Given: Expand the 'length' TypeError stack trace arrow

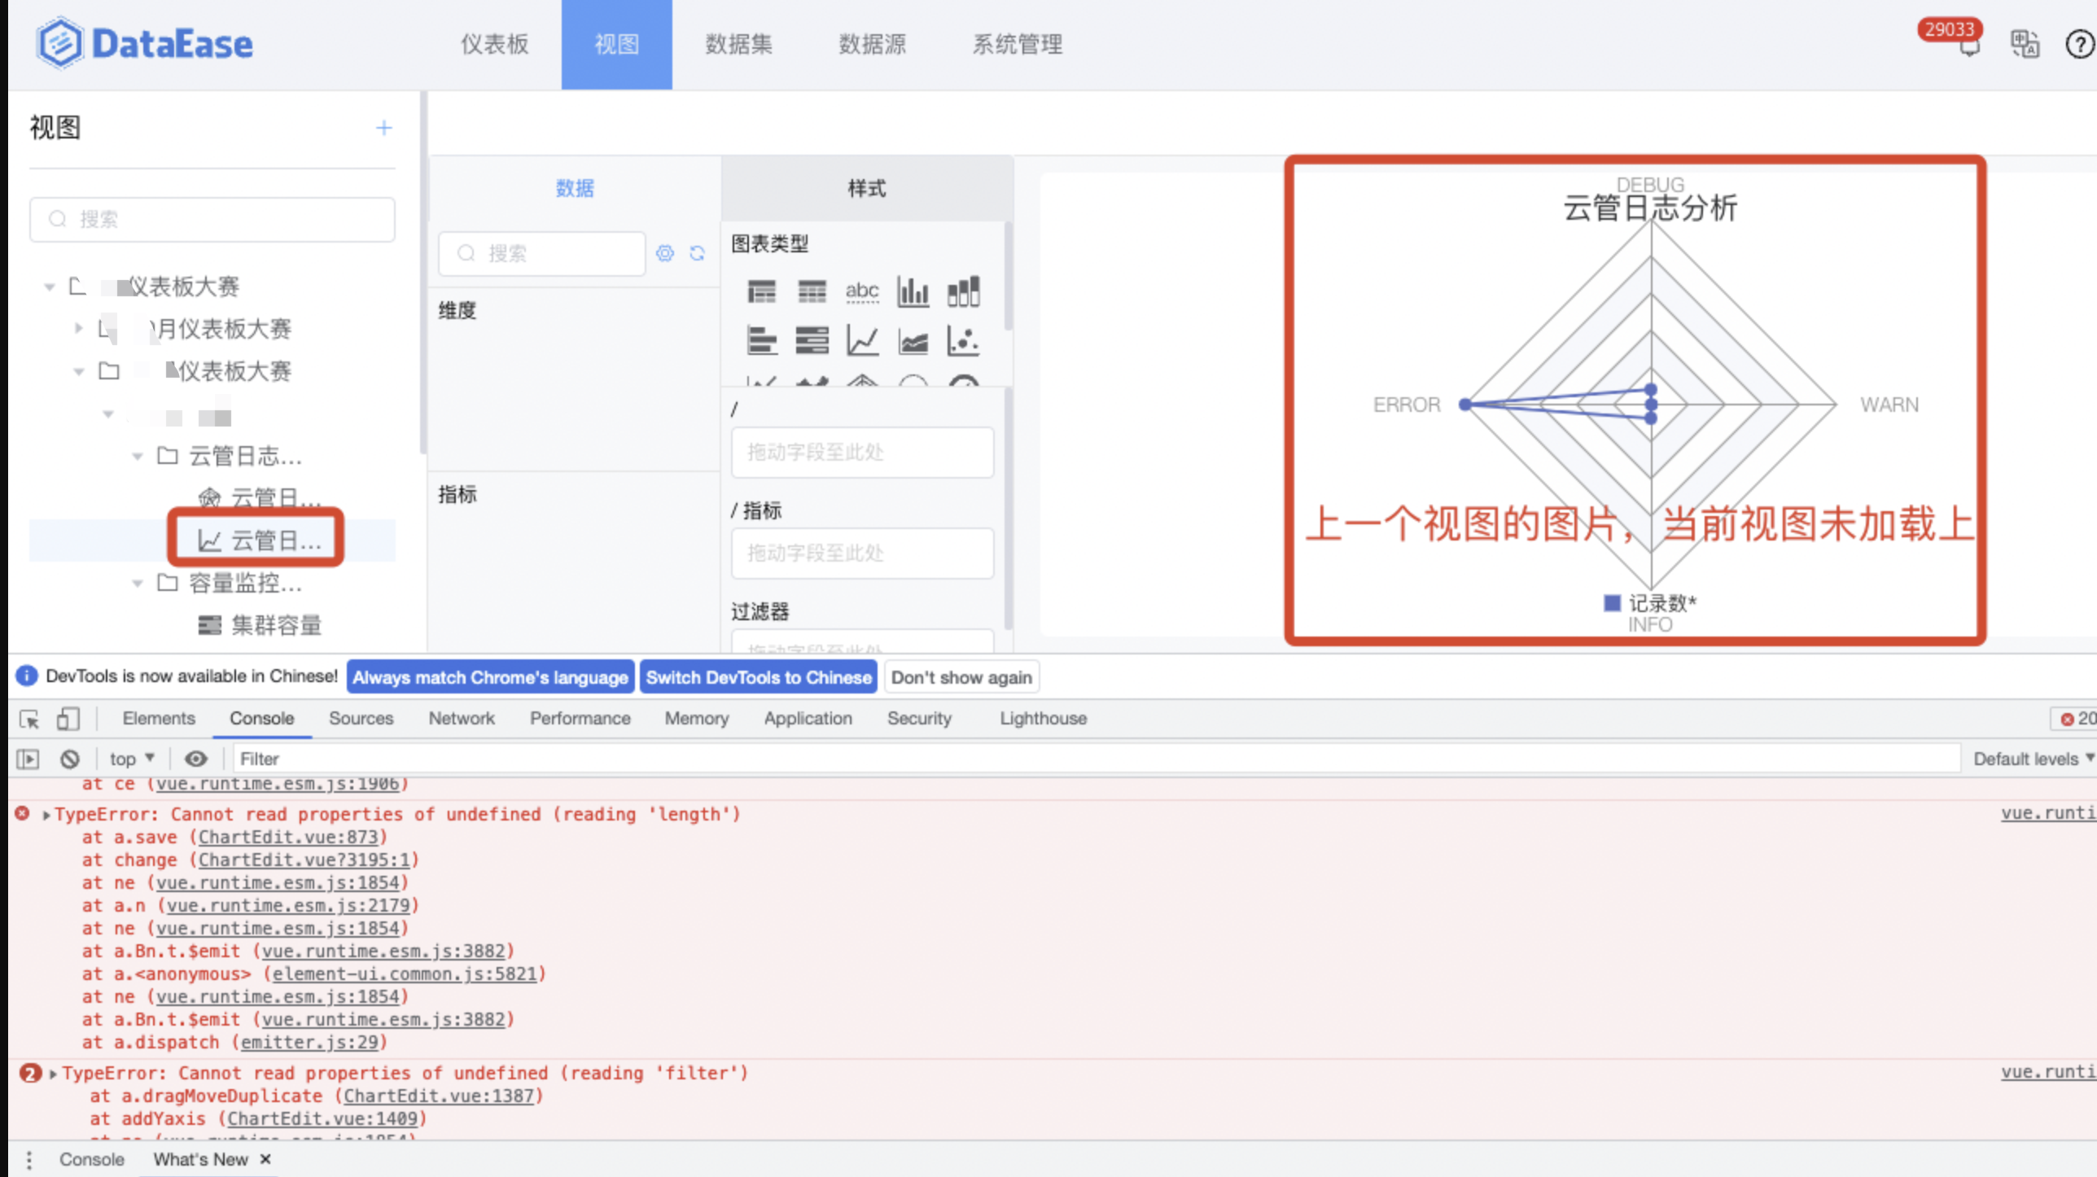Looking at the screenshot, I should [x=46, y=815].
